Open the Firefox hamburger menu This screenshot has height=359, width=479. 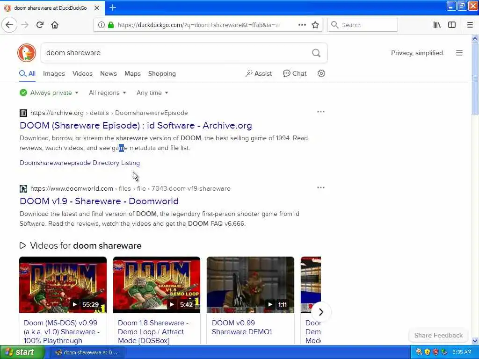pos(470,25)
